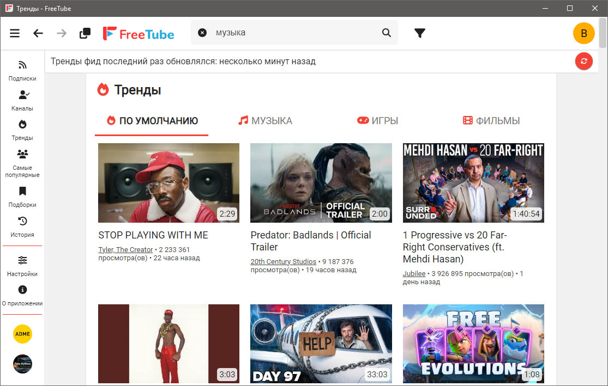Open the dark round channel avatar below ADME
Viewport: 608px width, 386px height.
point(22,364)
